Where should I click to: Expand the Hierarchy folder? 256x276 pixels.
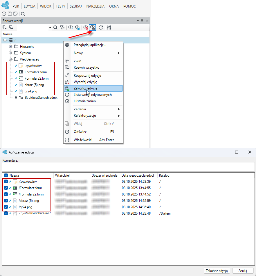(10, 46)
